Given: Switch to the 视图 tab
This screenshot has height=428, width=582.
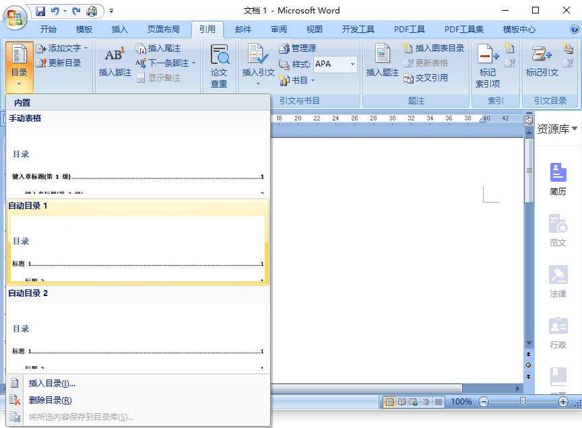Looking at the screenshot, I should point(315,30).
